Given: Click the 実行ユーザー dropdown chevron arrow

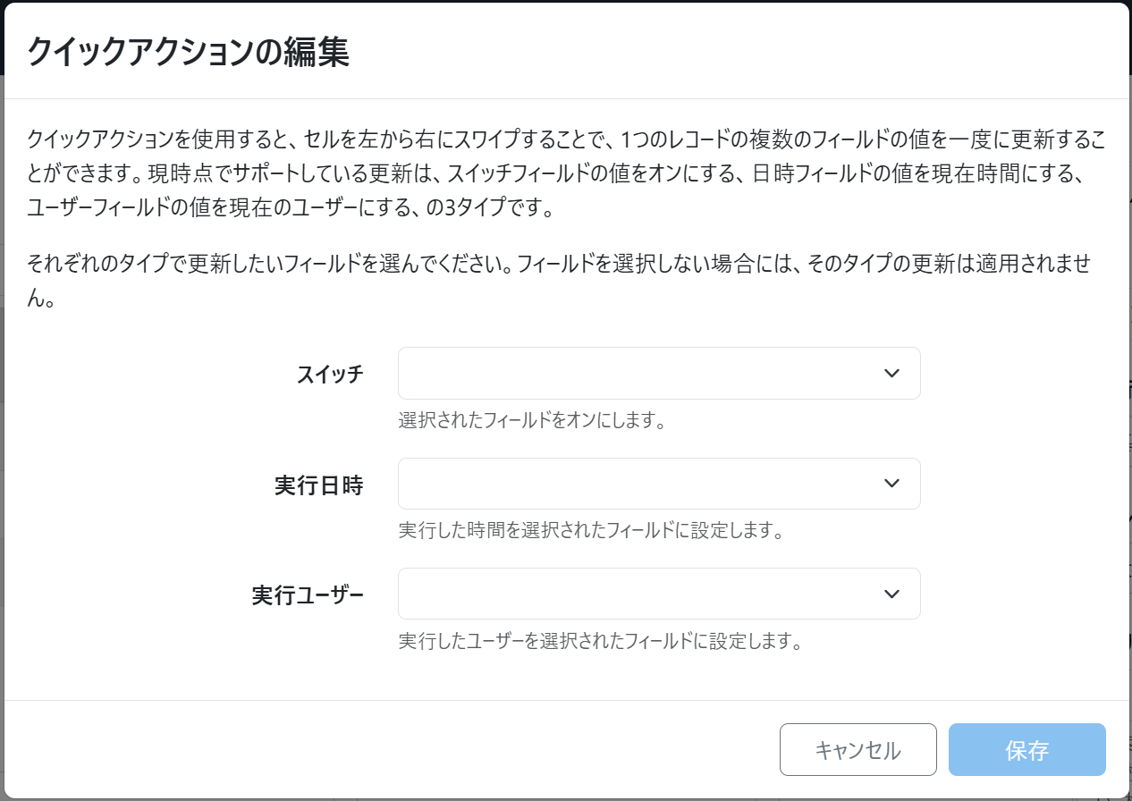Looking at the screenshot, I should tap(891, 594).
